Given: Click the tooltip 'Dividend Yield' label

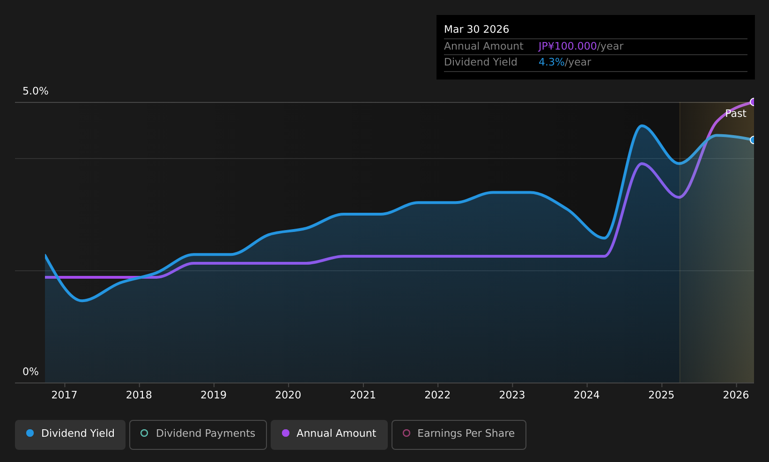Looking at the screenshot, I should [481, 62].
